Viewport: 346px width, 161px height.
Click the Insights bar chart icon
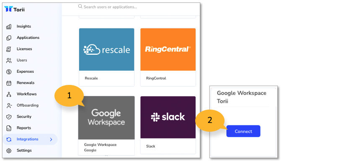click(x=9, y=27)
